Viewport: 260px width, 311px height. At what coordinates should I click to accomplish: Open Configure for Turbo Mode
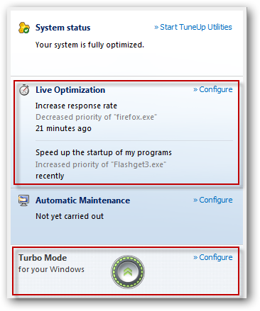pyautogui.click(x=213, y=257)
